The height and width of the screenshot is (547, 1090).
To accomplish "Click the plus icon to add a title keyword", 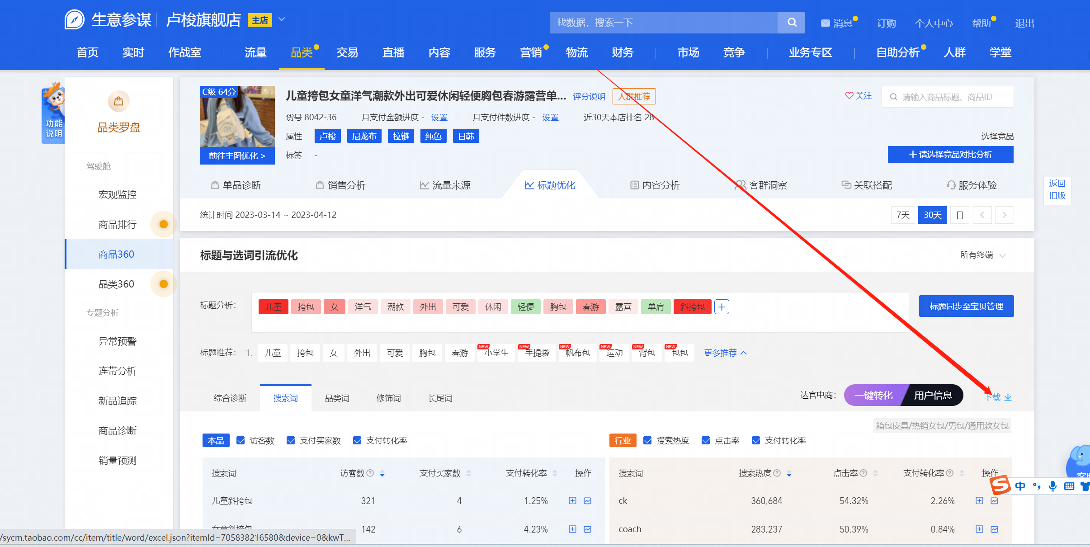I will click(x=722, y=307).
